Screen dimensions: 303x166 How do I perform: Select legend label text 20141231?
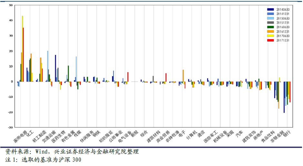(x=283, y=14)
